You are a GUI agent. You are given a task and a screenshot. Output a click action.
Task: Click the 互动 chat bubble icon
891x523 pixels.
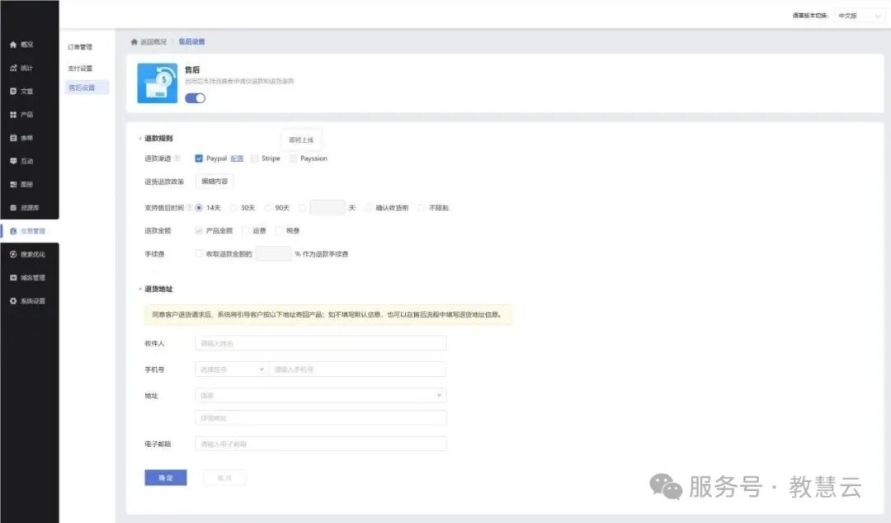tap(13, 161)
